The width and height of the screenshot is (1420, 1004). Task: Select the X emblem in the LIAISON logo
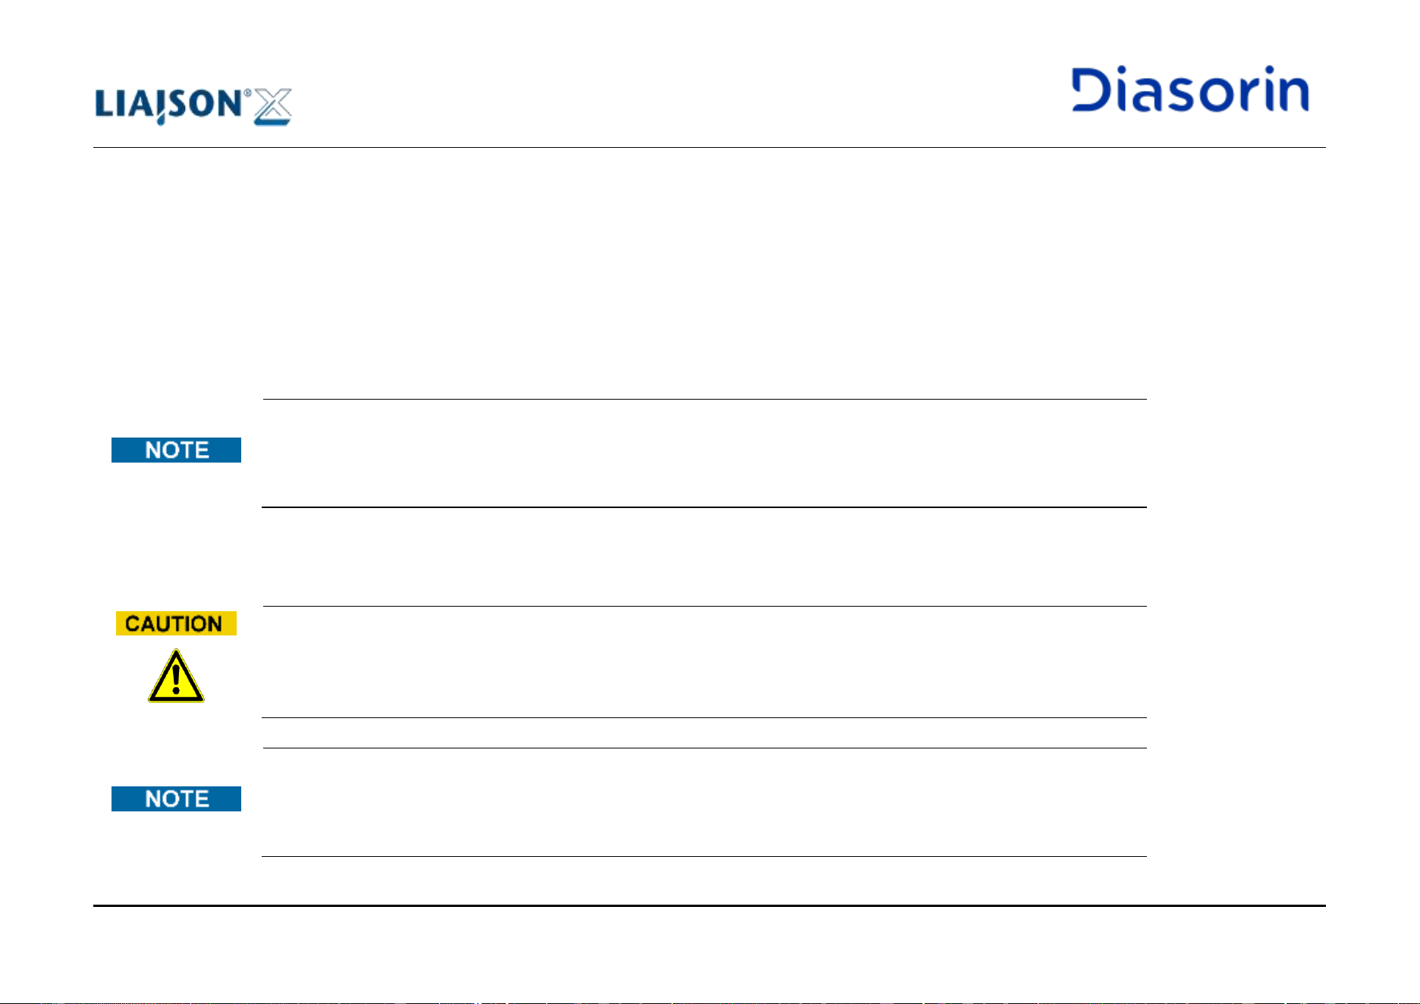click(x=272, y=106)
